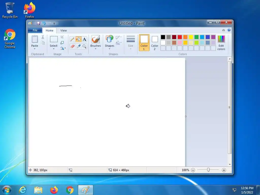
Task: Click the network icon in system tray
Action: click(x=234, y=190)
